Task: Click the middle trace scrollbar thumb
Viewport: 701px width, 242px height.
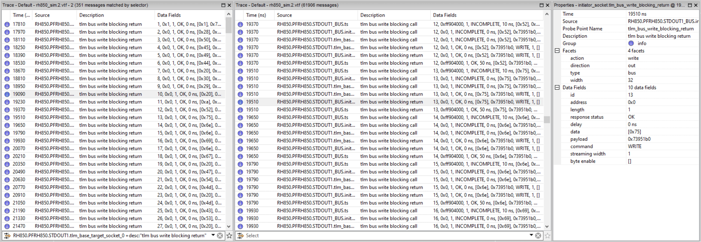Action: 547,120
